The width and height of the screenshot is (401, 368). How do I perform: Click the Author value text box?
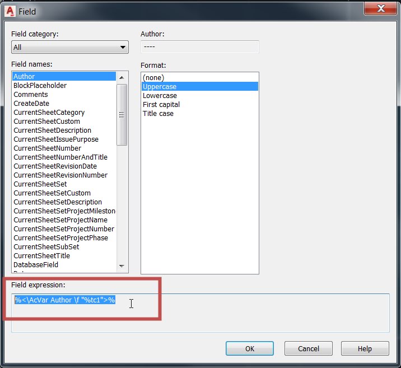[200, 47]
